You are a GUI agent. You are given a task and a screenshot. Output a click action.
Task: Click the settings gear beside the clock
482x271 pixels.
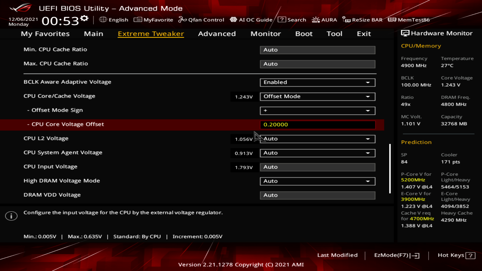pyautogui.click(x=84, y=18)
